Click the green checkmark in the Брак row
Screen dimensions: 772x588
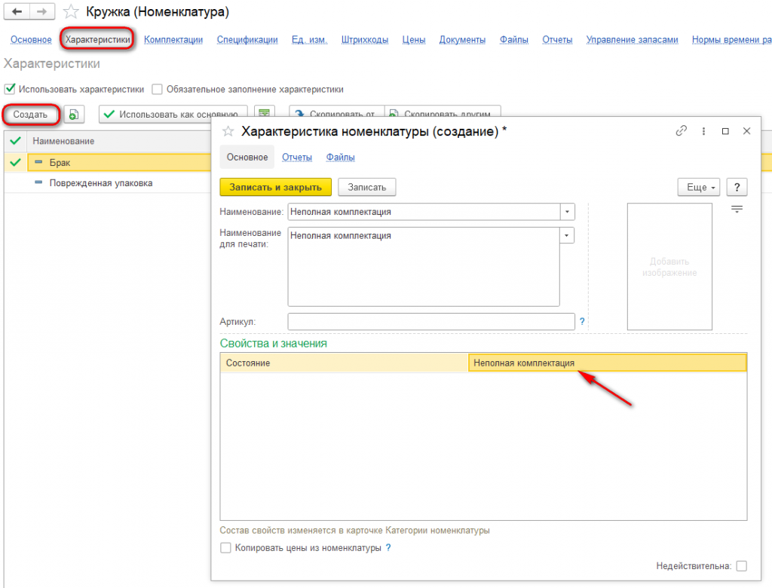pyautogui.click(x=15, y=162)
